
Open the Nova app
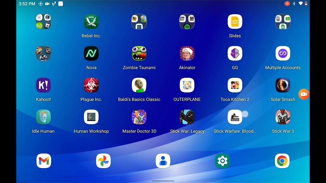point(91,53)
